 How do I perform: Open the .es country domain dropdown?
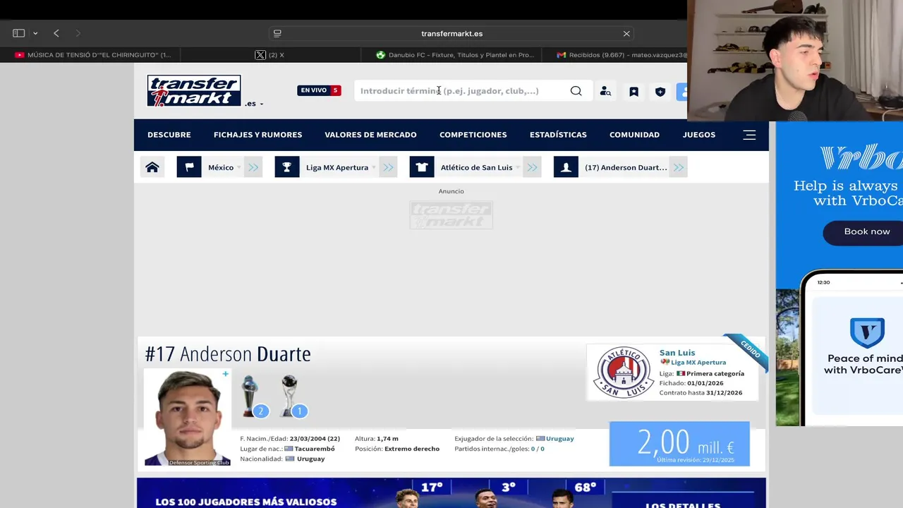[254, 104]
